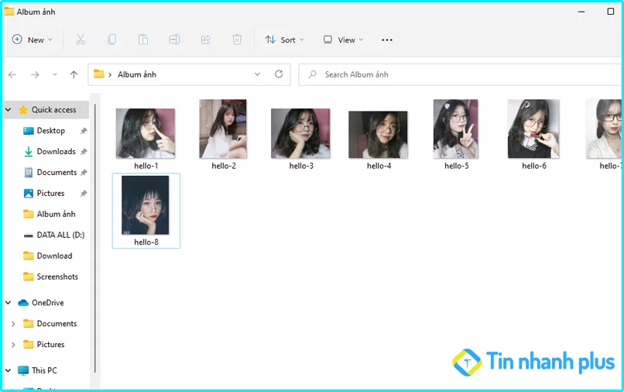Open Screenshots folder in sidebar
The image size is (624, 392).
[57, 277]
